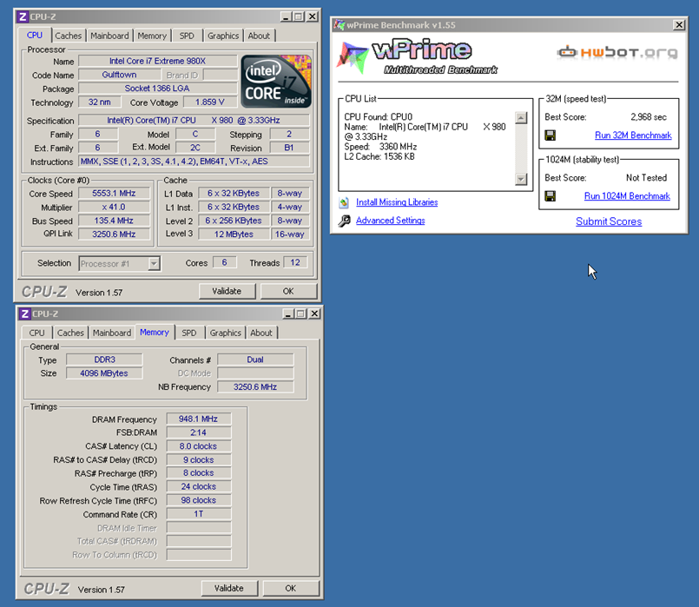Image resolution: width=699 pixels, height=607 pixels.
Task: Click the Install Missing Libraries icon
Action: [344, 203]
